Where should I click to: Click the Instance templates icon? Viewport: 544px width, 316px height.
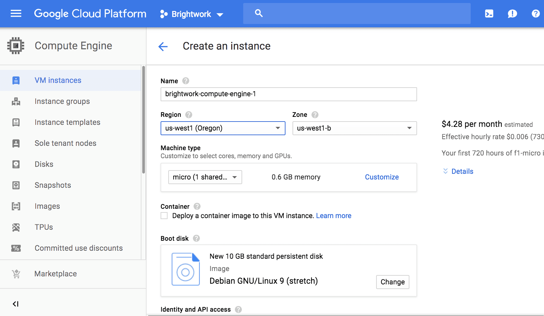coord(16,122)
